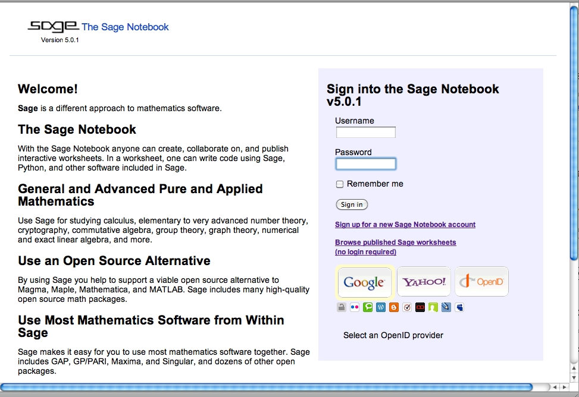Open The Sage Notebook header link

click(125, 27)
